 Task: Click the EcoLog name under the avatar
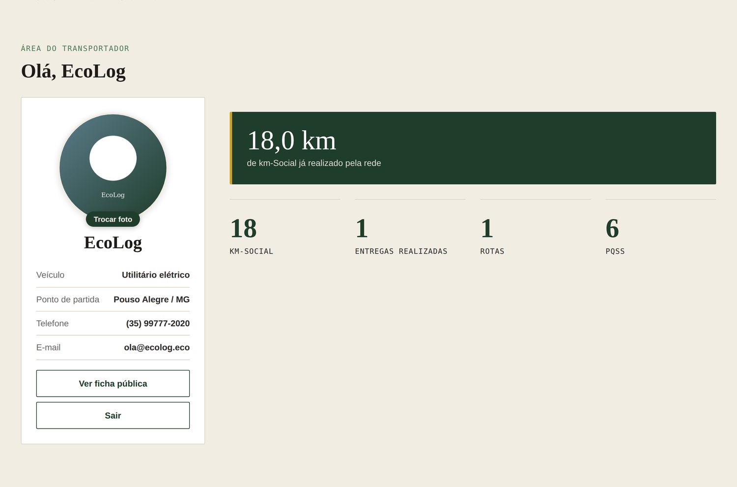[113, 243]
